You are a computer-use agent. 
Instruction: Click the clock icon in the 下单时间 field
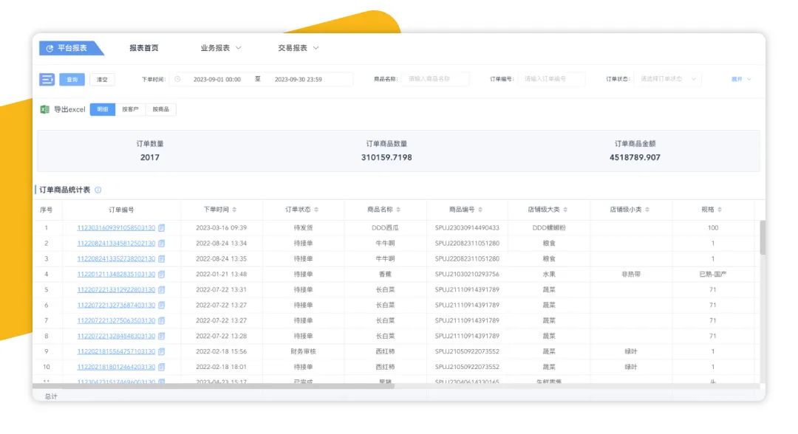[x=177, y=79]
